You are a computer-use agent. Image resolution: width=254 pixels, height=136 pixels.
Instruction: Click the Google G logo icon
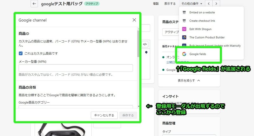point(184,54)
